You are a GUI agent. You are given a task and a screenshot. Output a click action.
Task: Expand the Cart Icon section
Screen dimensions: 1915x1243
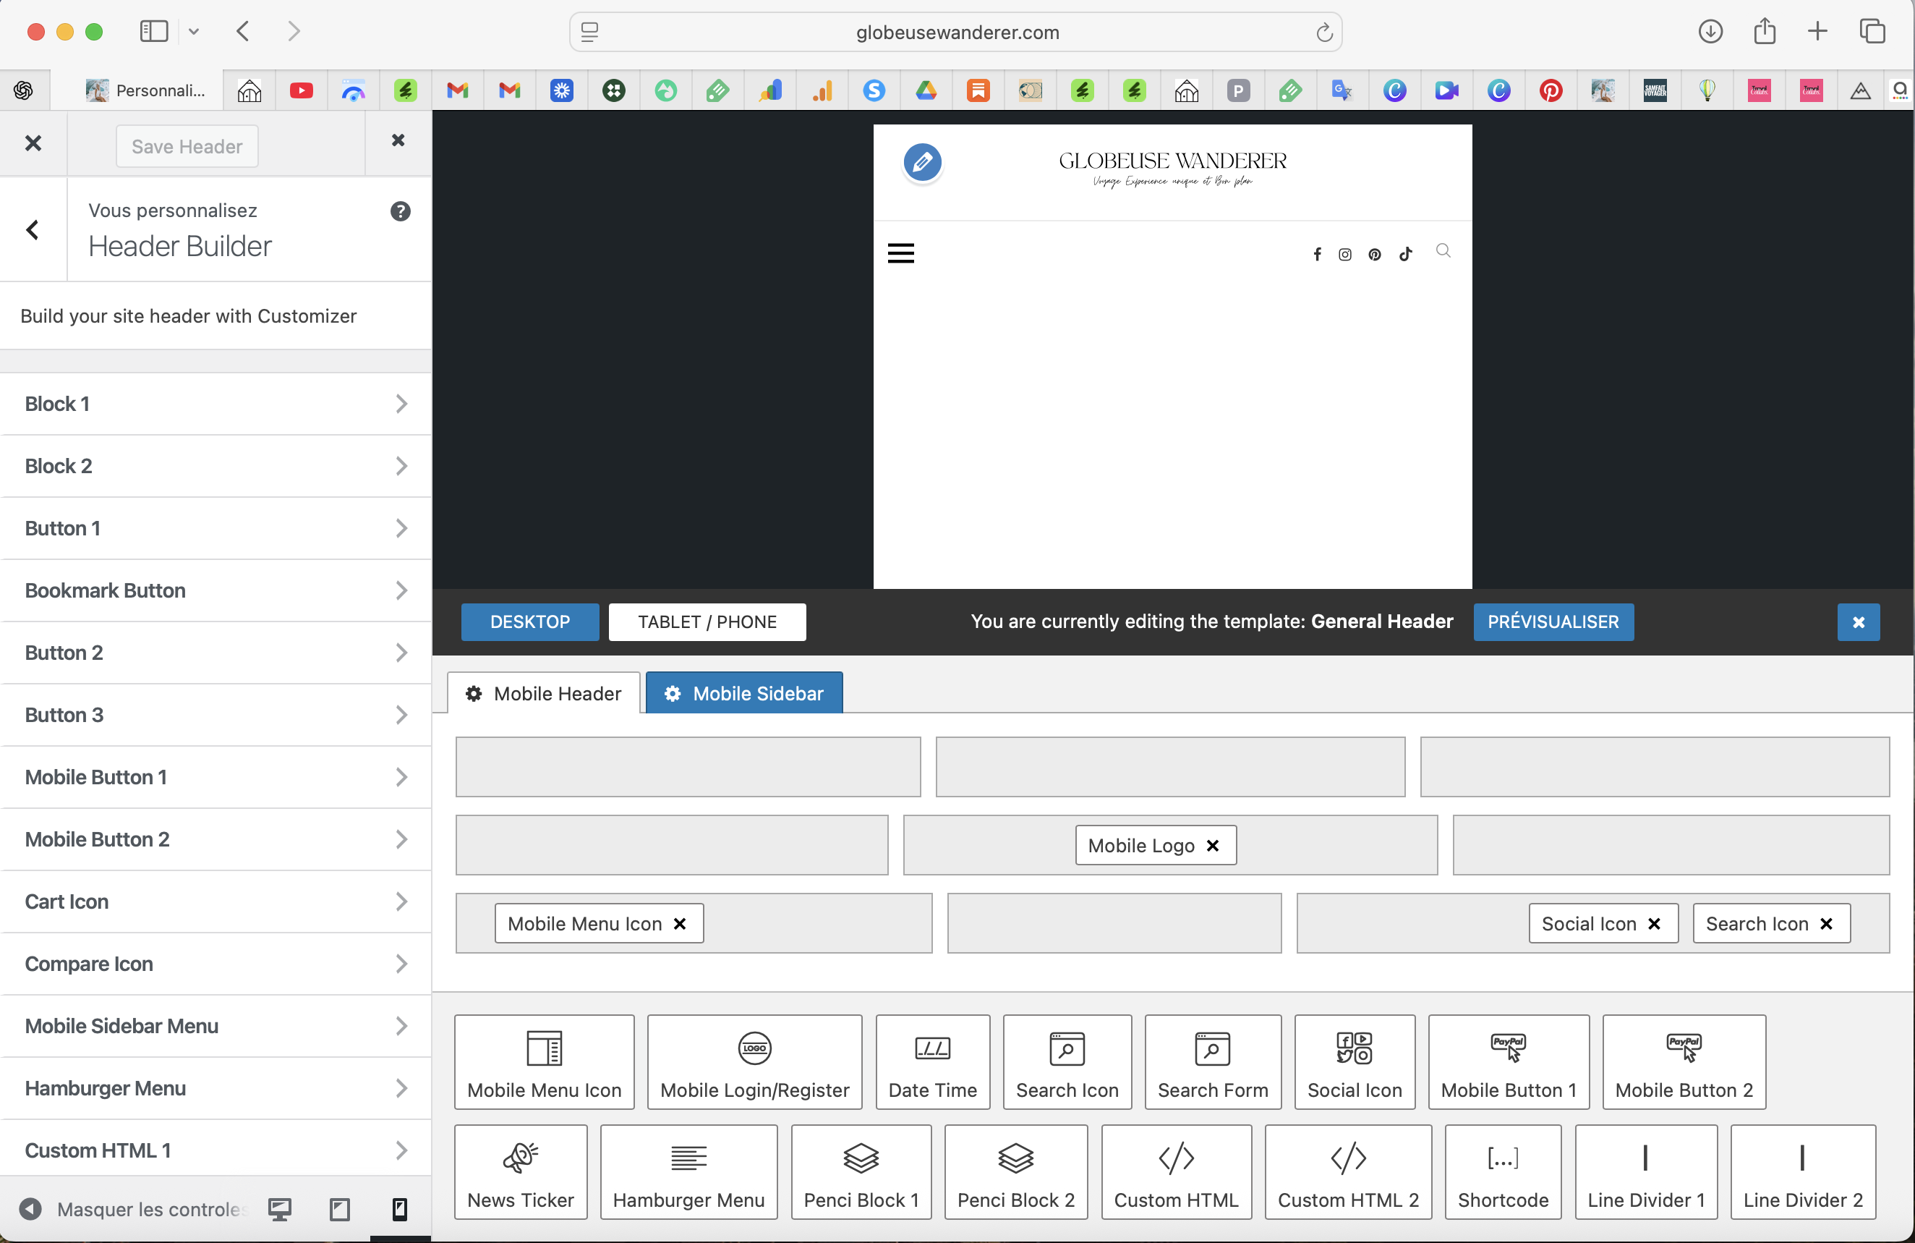pyautogui.click(x=215, y=901)
